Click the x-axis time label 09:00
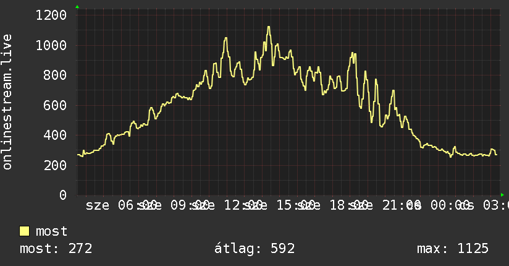509x266 pixels. click(190, 205)
